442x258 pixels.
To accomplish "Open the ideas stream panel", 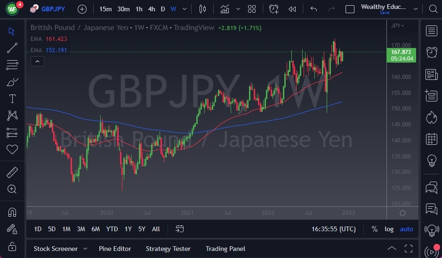I will click(x=432, y=230).
